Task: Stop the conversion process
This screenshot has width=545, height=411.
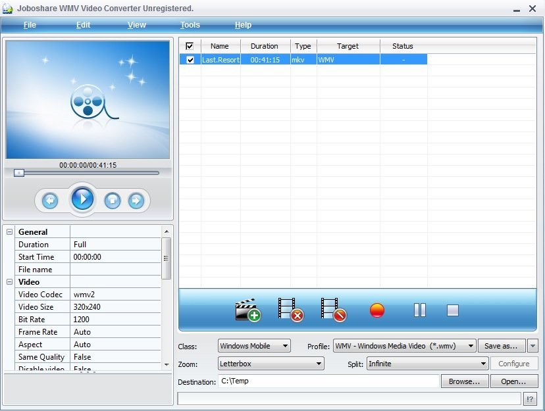Action: point(453,309)
